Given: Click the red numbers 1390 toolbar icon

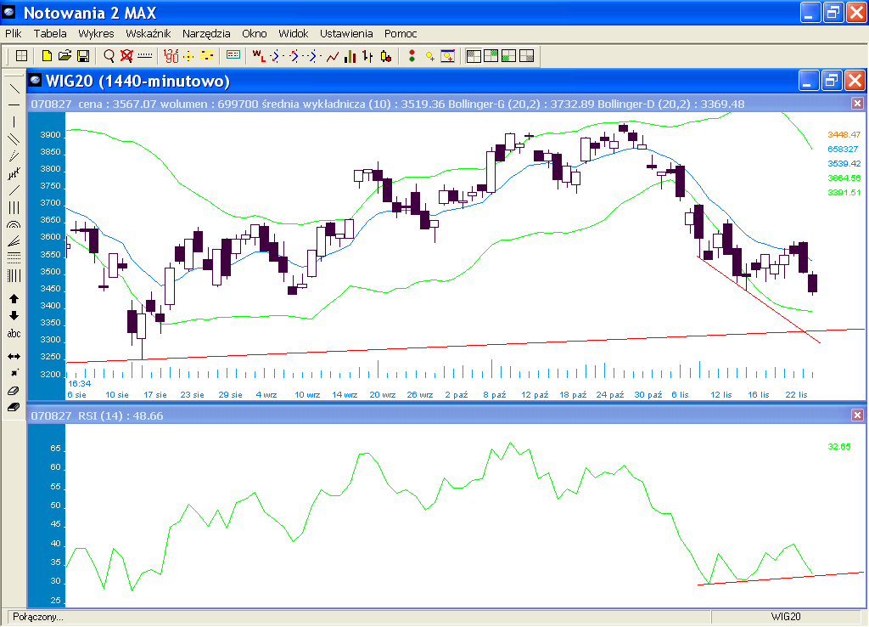Looking at the screenshot, I should click(x=171, y=56).
